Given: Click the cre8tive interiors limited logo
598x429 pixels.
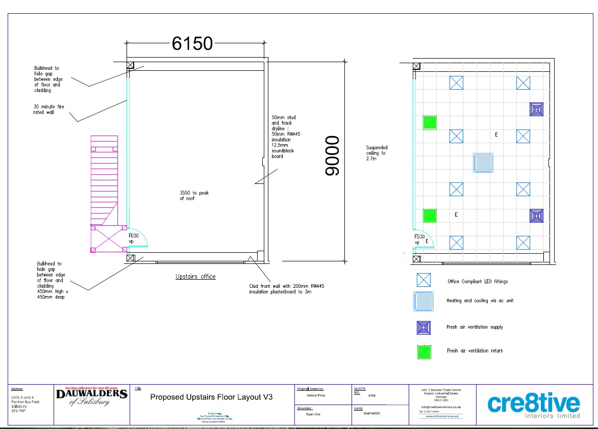Looking at the screenshot, I should (534, 405).
